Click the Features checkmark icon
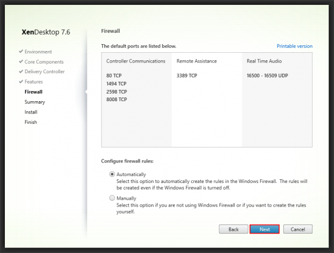 21,81
